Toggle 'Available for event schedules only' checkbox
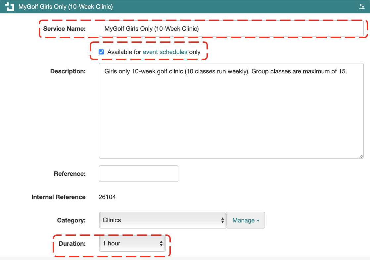370x260 pixels. 101,52
